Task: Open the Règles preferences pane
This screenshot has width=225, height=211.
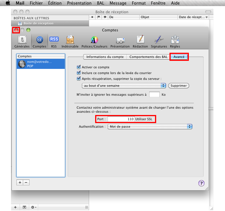Action: [175, 42]
